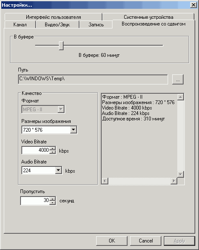Viewport: 199px width, 250px height.
Task: Click the Путь path input field
Action: pos(93,79)
